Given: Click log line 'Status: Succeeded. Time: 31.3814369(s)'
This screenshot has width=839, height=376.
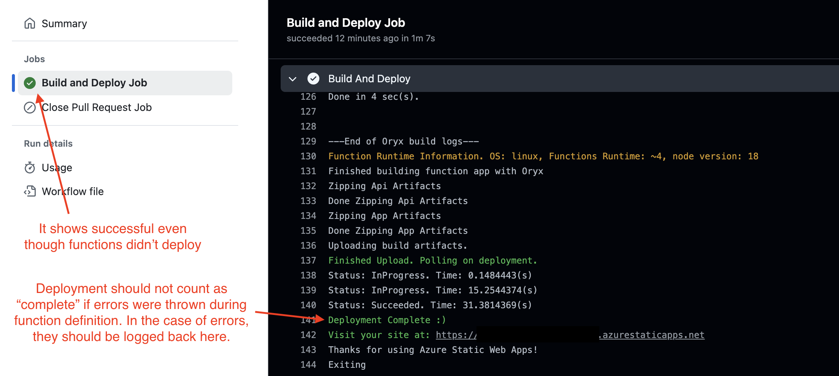Looking at the screenshot, I should tap(430, 305).
